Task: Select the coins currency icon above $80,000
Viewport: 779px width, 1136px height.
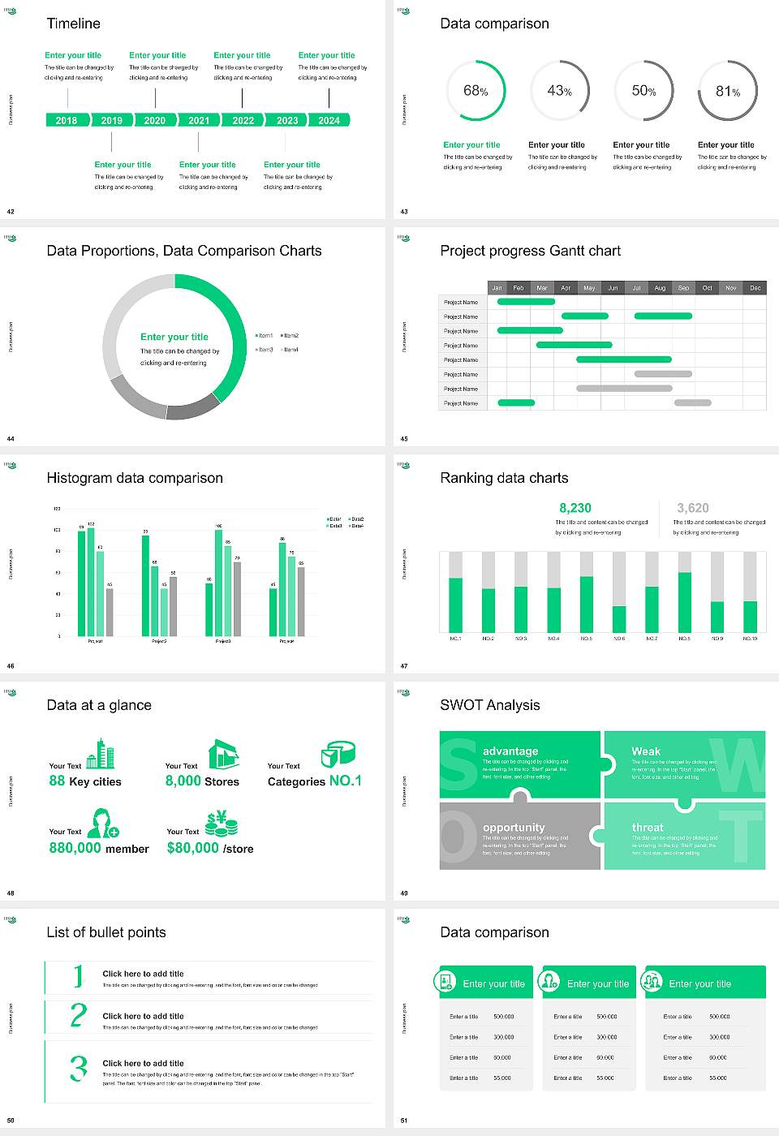Action: coord(221,824)
